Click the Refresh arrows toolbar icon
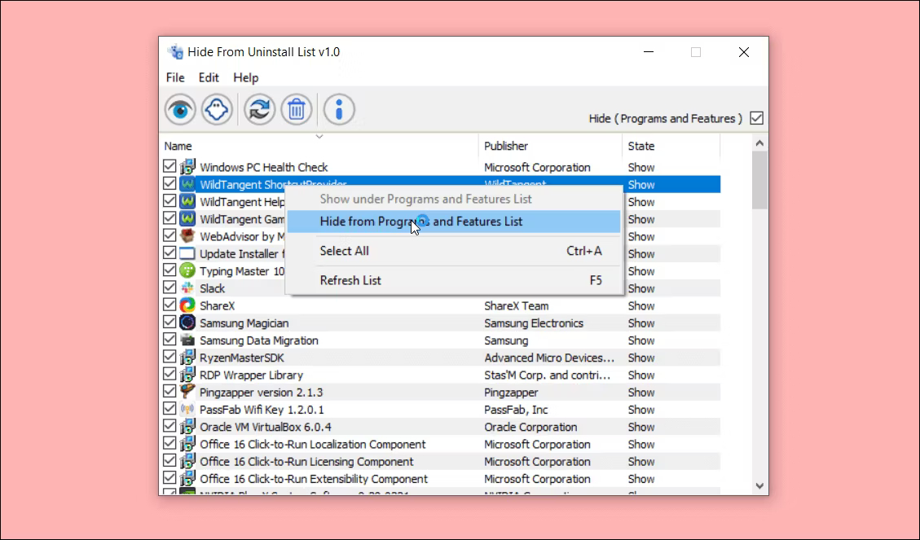Image resolution: width=920 pixels, height=540 pixels. [259, 109]
